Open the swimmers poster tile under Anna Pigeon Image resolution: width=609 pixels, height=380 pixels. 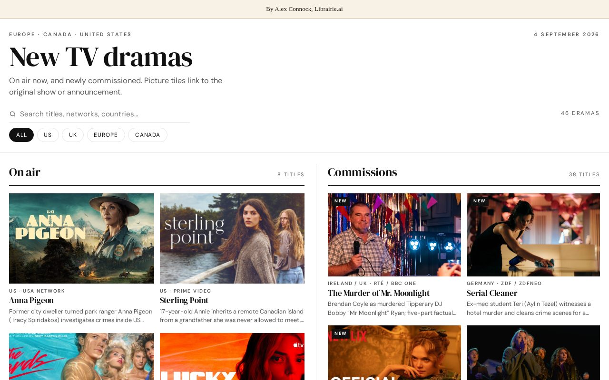pyautogui.click(x=81, y=356)
